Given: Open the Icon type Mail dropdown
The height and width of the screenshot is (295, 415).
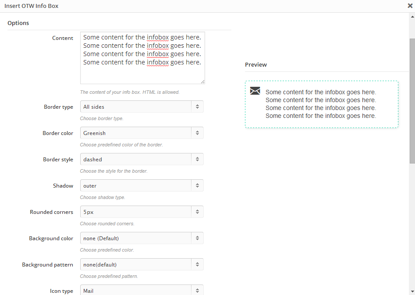Looking at the screenshot, I should click(142, 290).
